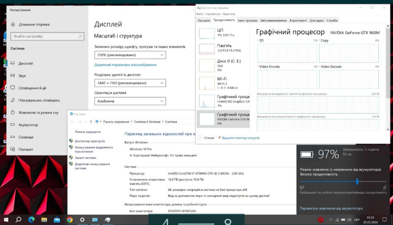Open the Альбомна orientation dropdown
393x225 pixels.
click(130, 101)
